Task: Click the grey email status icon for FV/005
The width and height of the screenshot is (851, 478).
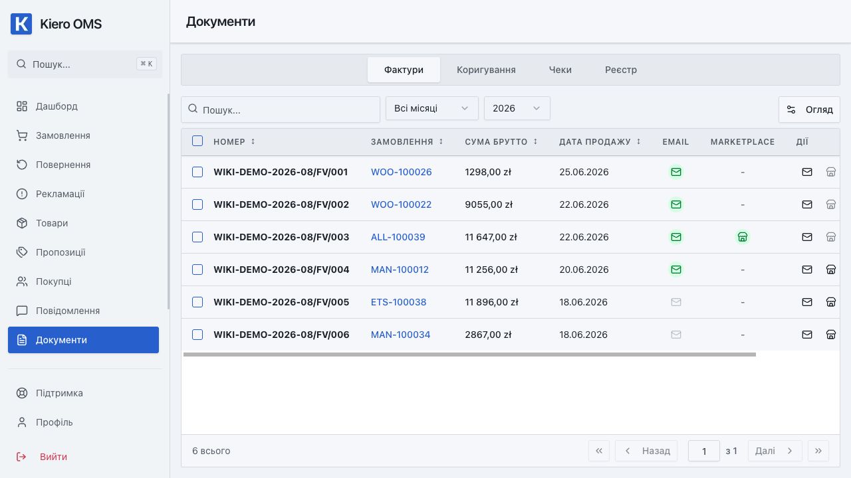Action: click(x=676, y=302)
